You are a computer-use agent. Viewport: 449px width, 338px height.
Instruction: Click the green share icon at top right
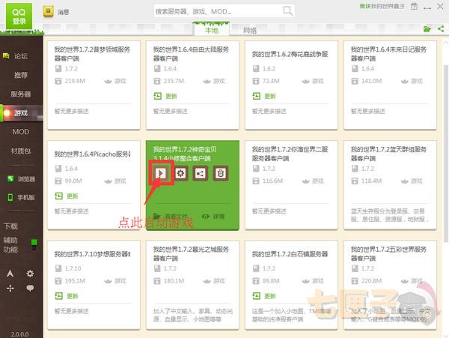[441, 28]
